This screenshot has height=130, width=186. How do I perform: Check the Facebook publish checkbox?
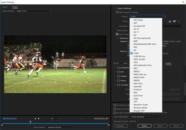tap(118, 68)
